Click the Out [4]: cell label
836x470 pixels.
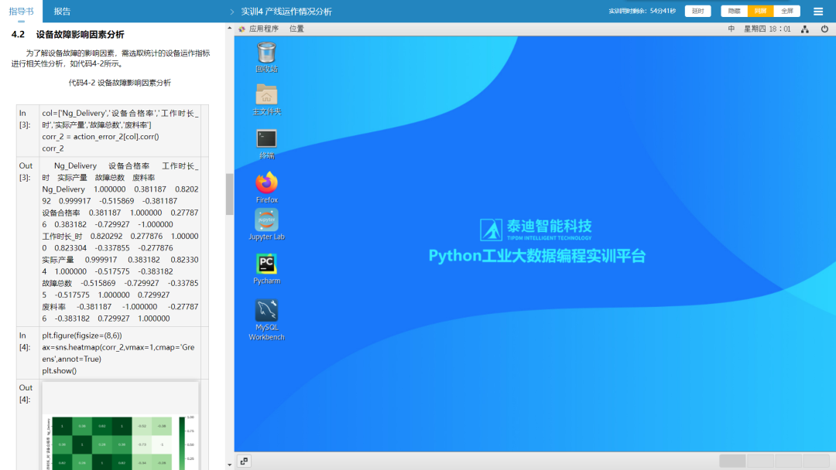(26, 394)
